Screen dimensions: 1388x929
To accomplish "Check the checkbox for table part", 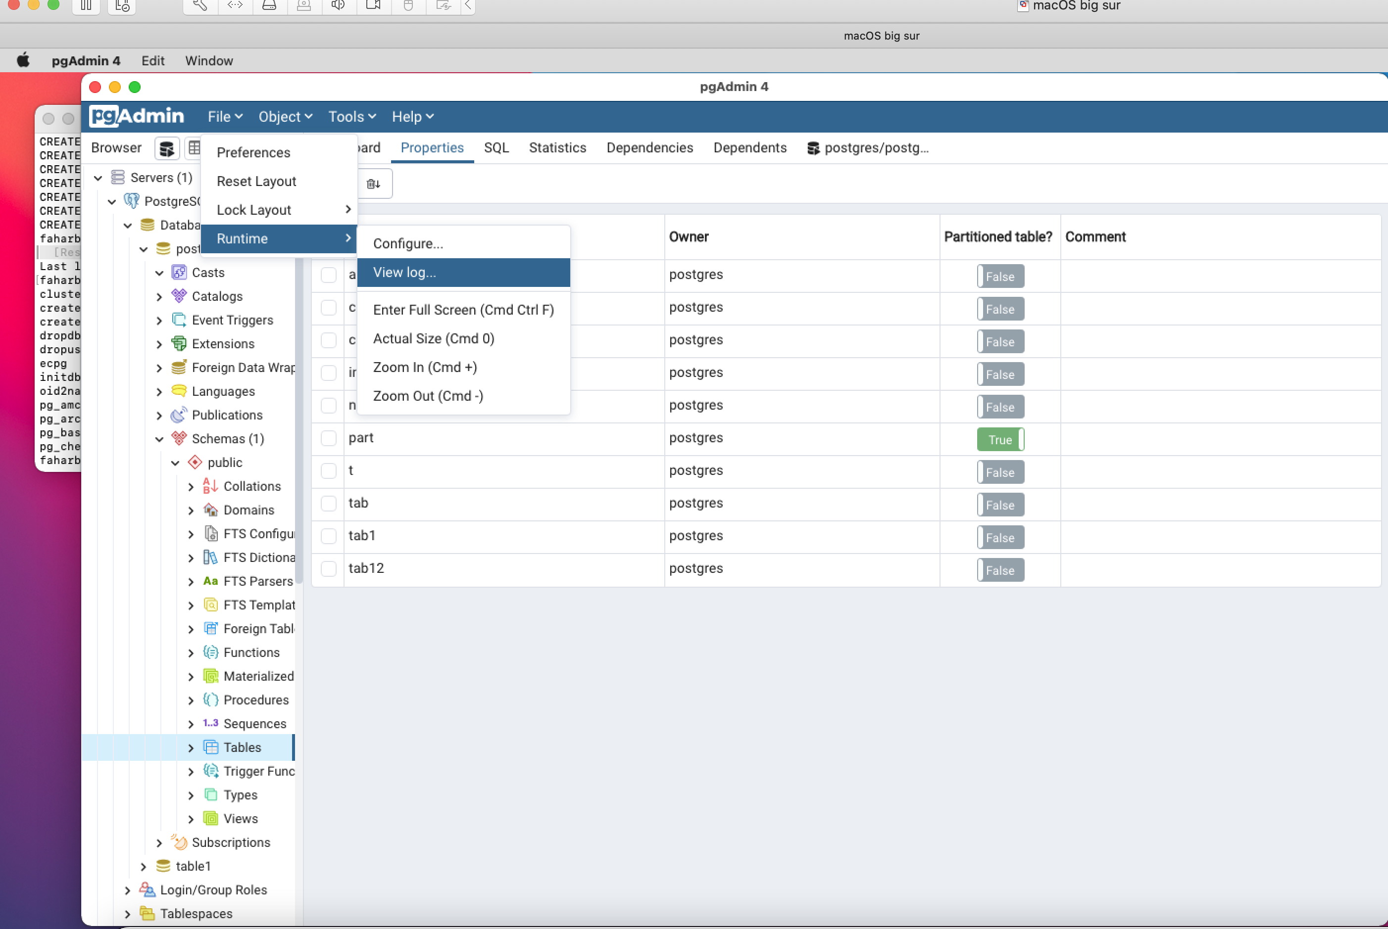I will [x=329, y=438].
